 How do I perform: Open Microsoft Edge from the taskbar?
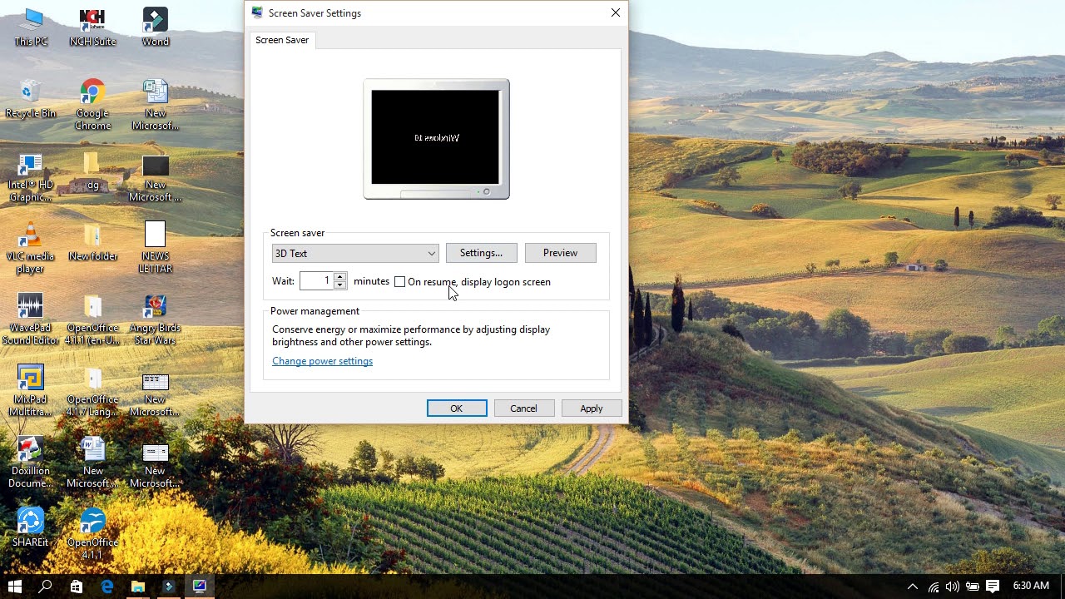[x=107, y=587]
